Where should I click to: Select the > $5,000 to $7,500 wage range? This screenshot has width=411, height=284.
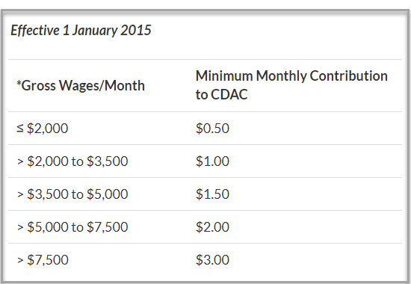(x=72, y=227)
